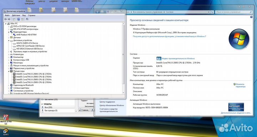The image size is (257, 137).
Task: Click the Scan for hardware changes icon
Action: click(x=27, y=19)
